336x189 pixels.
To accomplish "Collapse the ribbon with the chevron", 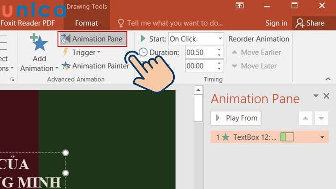I will click(328, 79).
